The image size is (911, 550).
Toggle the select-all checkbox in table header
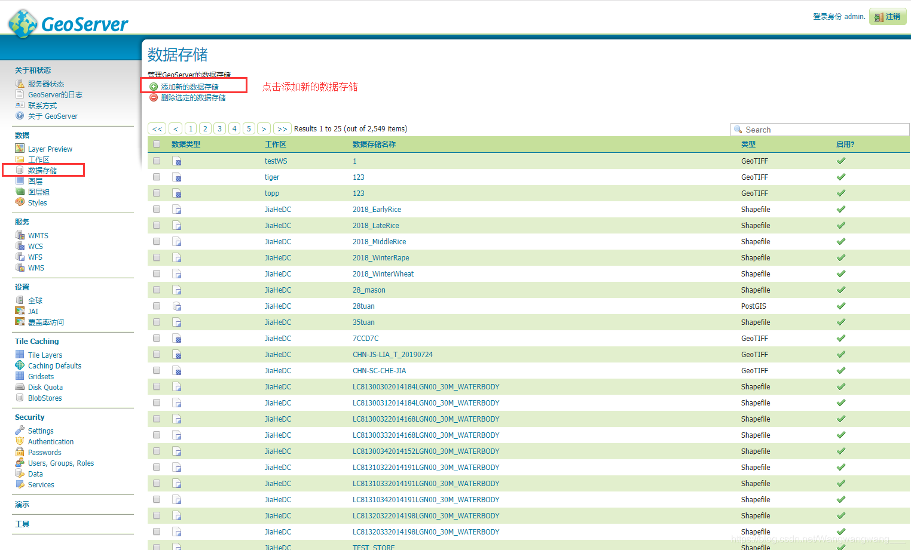pos(157,144)
